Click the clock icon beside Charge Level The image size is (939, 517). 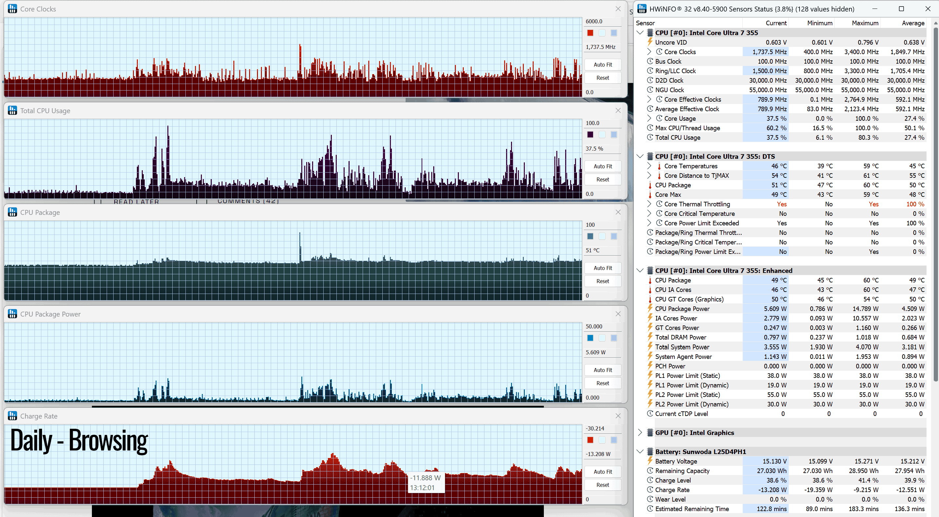(650, 480)
